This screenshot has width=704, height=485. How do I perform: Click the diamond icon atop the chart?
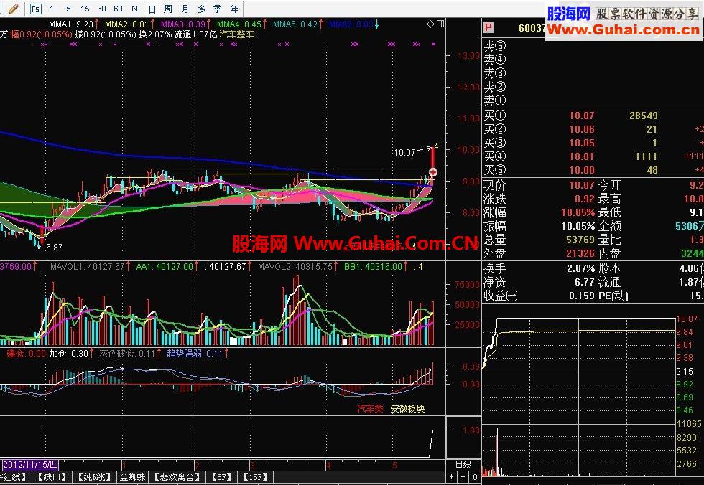[430, 24]
